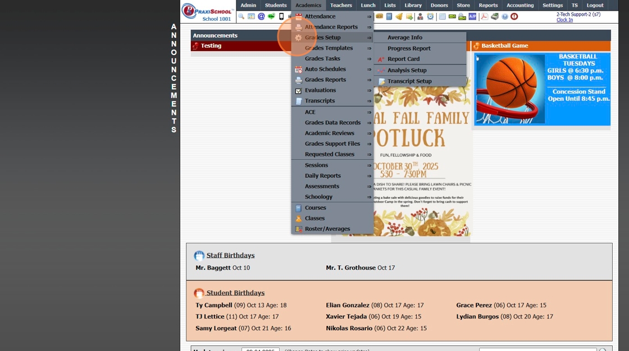Click the printer with green bar icon

pyautogui.click(x=462, y=16)
